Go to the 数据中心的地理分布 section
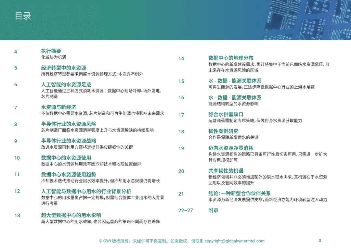The width and height of the screenshot is (351, 248). coord(231,58)
